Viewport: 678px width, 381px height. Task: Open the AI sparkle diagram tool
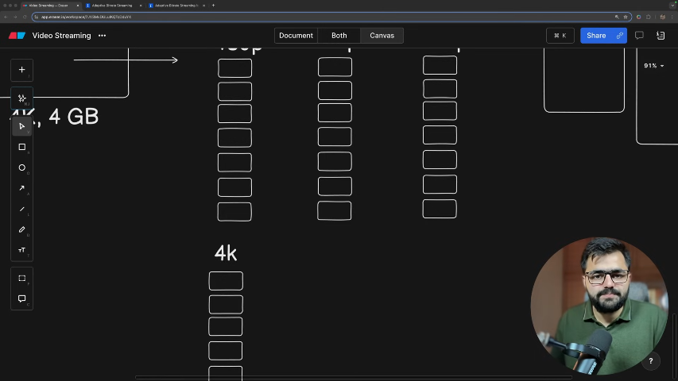pos(22,98)
